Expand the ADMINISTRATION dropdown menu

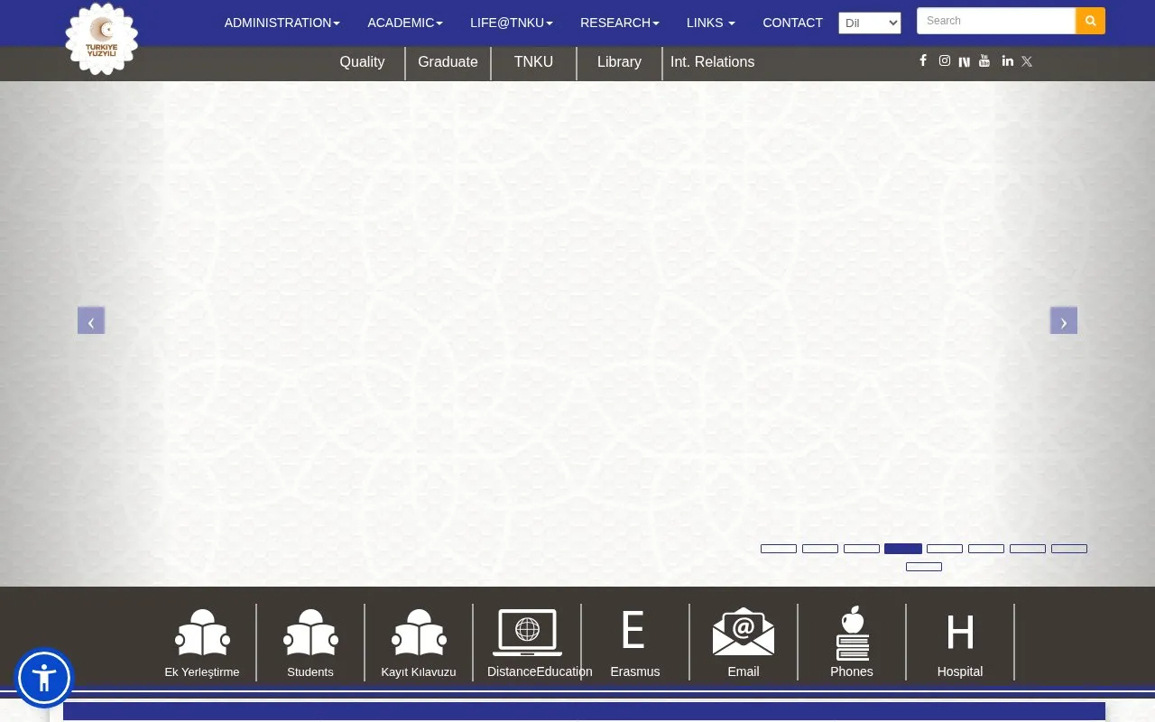(282, 23)
